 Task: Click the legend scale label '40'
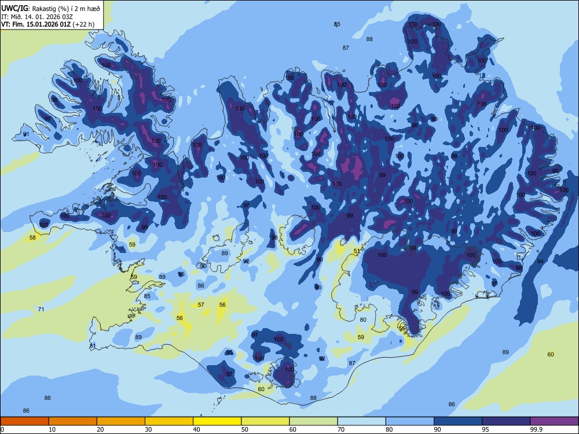196,429
